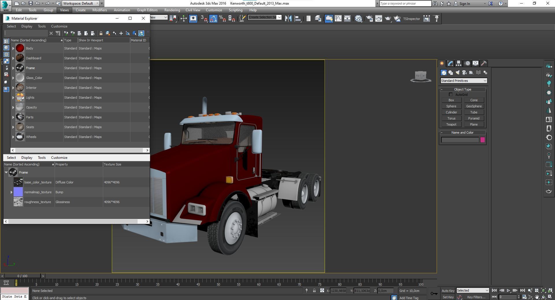Click the Sign In link
The width and height of the screenshot is (555, 300).
(x=465, y=3)
